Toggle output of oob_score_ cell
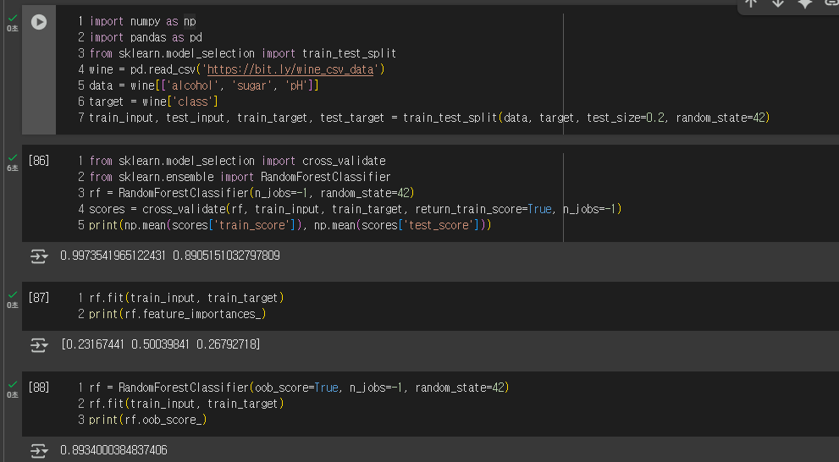Image resolution: width=839 pixels, height=462 pixels. click(39, 451)
